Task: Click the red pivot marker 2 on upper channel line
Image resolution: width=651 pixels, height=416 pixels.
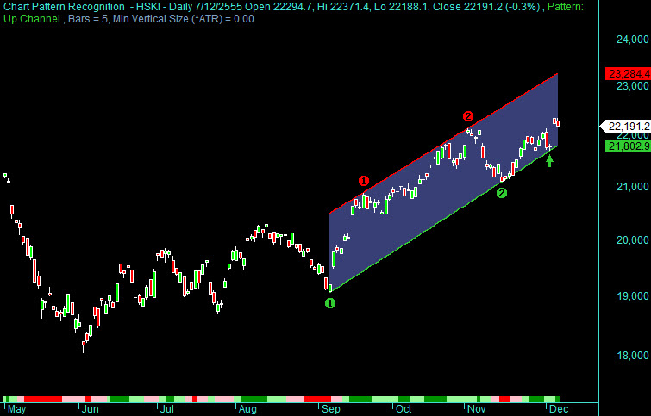Action: click(468, 116)
